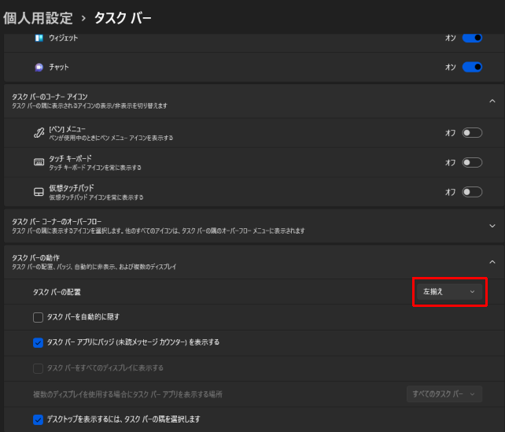This screenshot has height=432, width=505.
Task: Click the タッチ キーボード keyboard icon
Action: (39, 162)
